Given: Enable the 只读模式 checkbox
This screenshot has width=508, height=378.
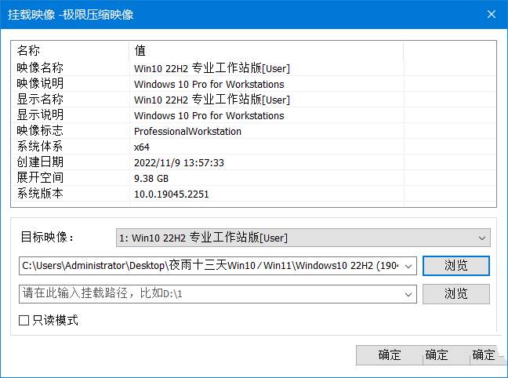Looking at the screenshot, I should tap(24, 321).
